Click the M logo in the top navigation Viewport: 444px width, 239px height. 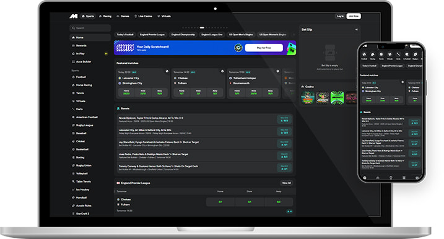click(74, 17)
